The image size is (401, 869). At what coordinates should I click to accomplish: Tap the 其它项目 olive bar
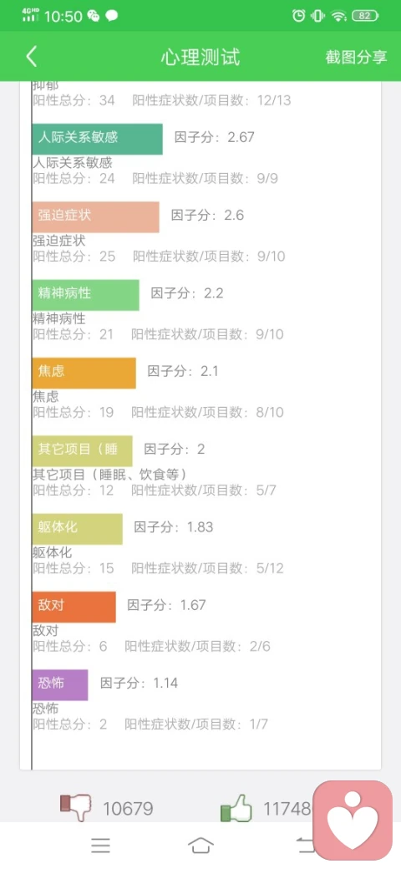[x=82, y=451]
